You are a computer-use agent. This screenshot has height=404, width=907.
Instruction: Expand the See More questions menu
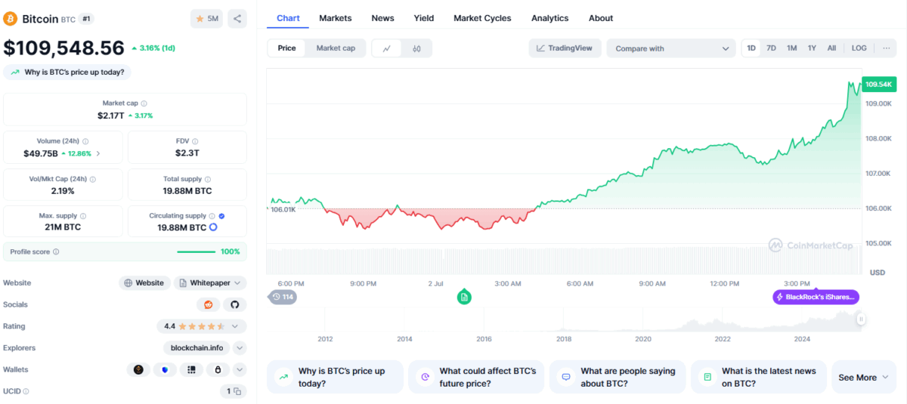863,377
